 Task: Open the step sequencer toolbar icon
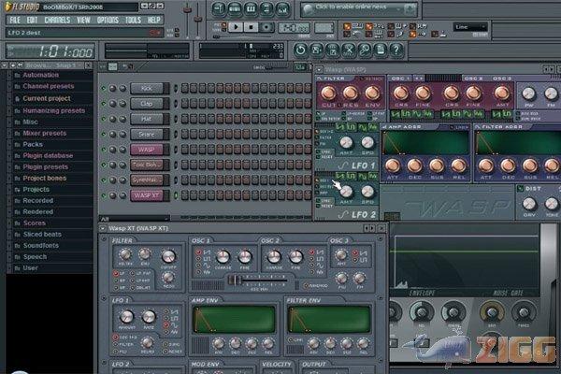coord(235,9)
